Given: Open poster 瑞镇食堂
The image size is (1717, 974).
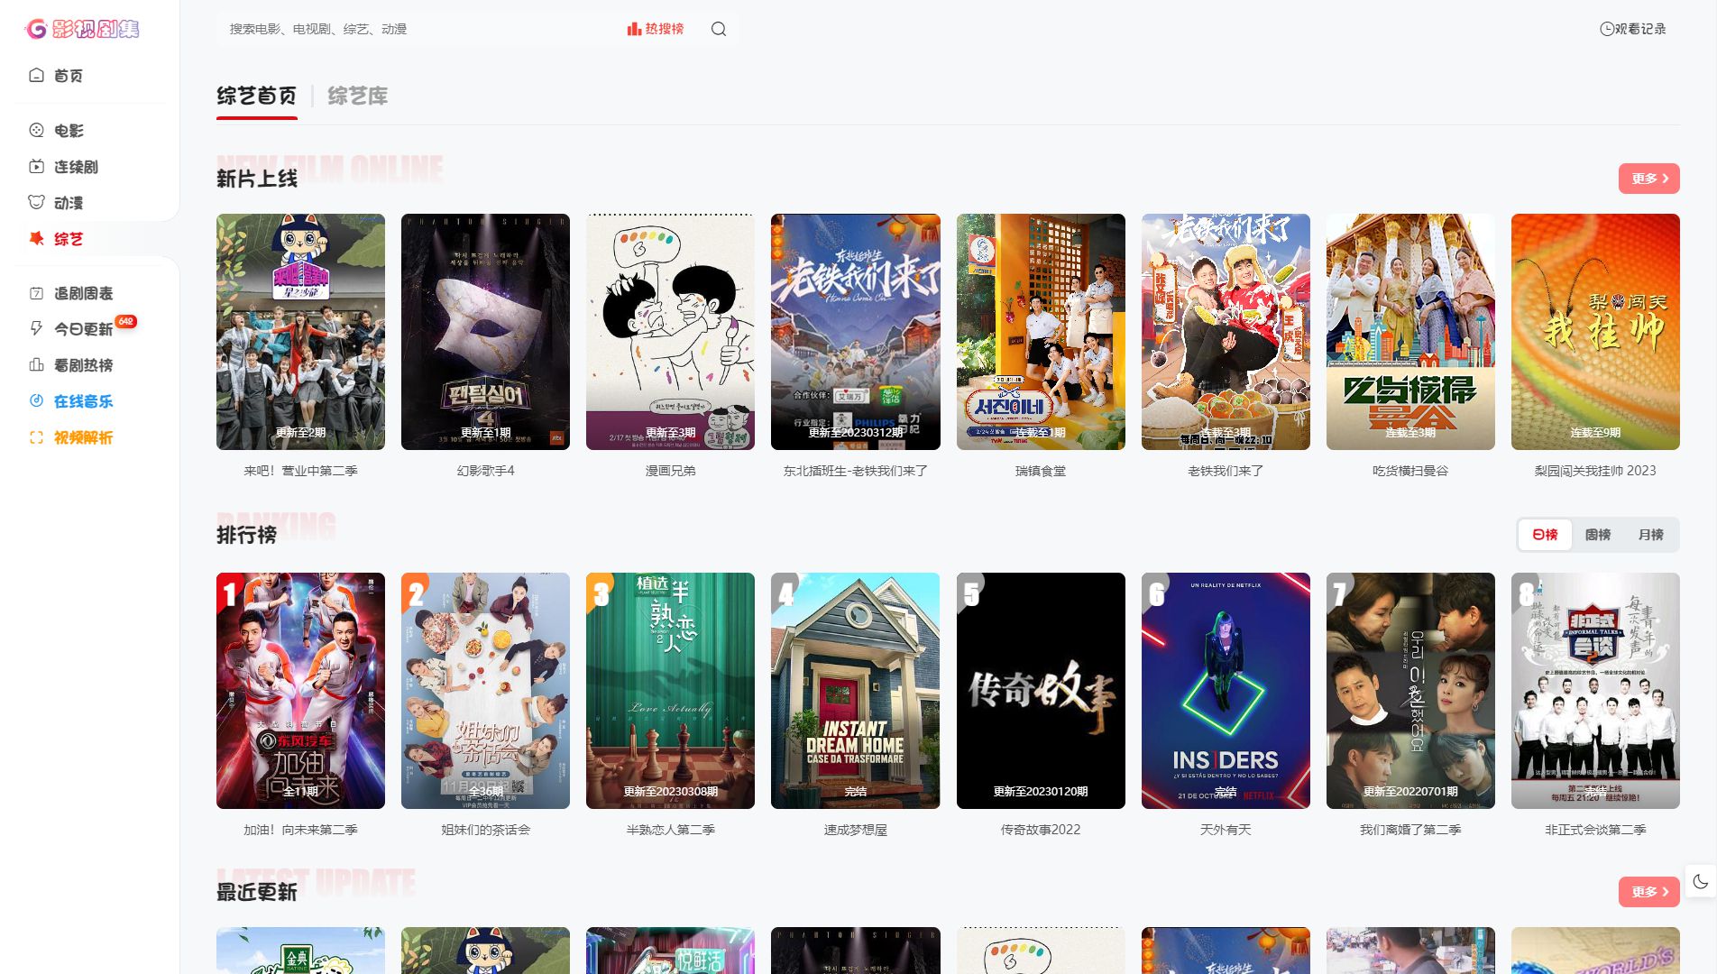Looking at the screenshot, I should pyautogui.click(x=1041, y=332).
